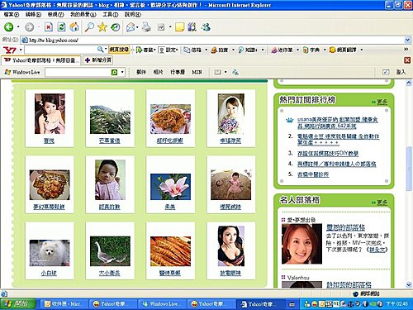Screen dimensions: 413x310
Task: Open Favorites with the yellow star icon
Action: pos(102,27)
